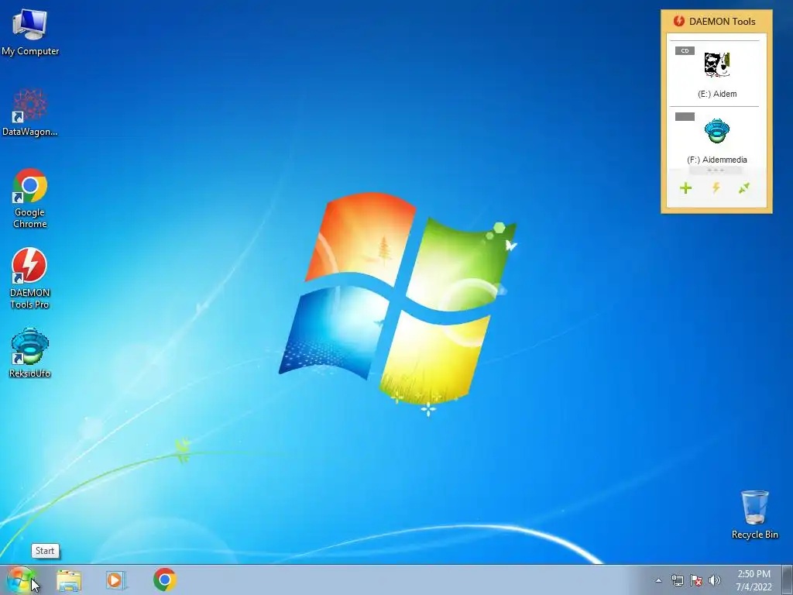Click the DAEMON Tools gadget title text
The width and height of the screenshot is (793, 595).
[x=723, y=21]
